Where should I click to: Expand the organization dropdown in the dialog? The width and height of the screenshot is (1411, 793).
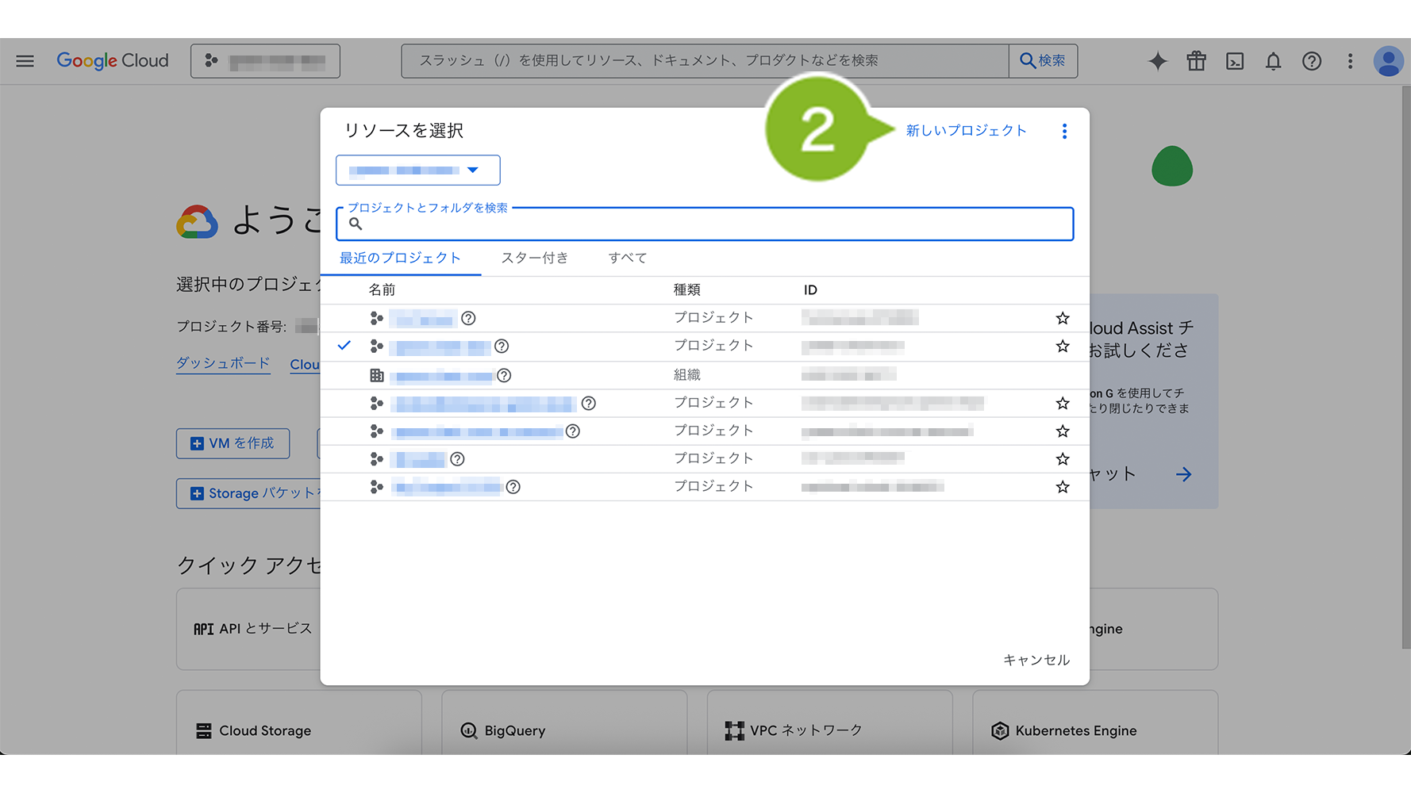pyautogui.click(x=417, y=170)
